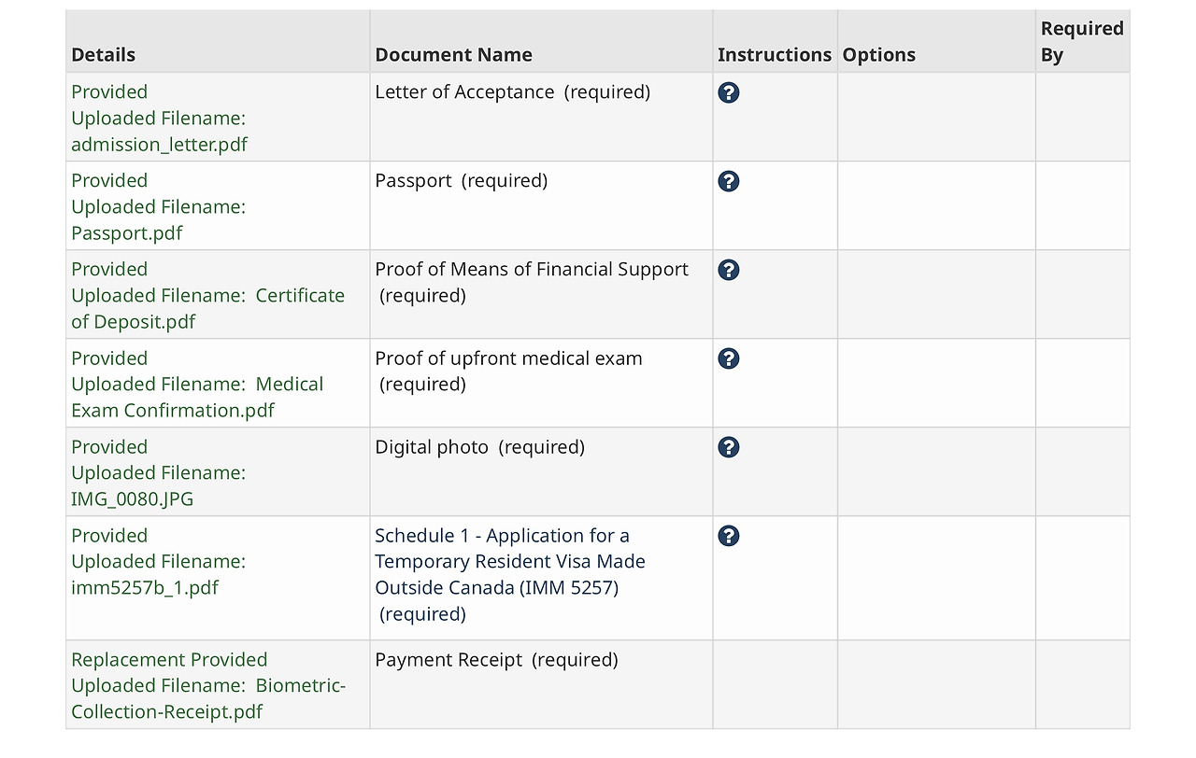Show help for Schedule 1 IMM 5257
The width and height of the screenshot is (1196, 758).
(729, 536)
